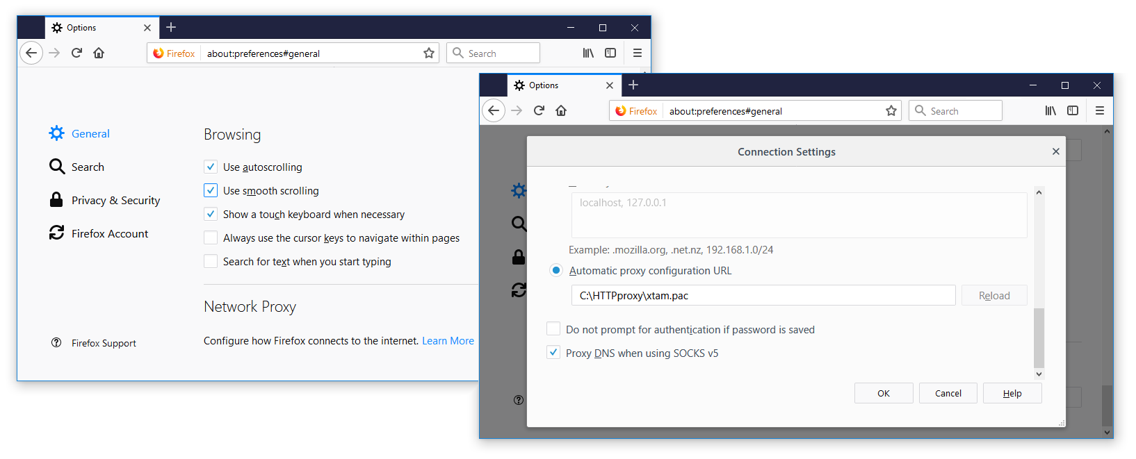
Task: Select Automatic proxy configuration URL radio button
Action: click(x=556, y=270)
